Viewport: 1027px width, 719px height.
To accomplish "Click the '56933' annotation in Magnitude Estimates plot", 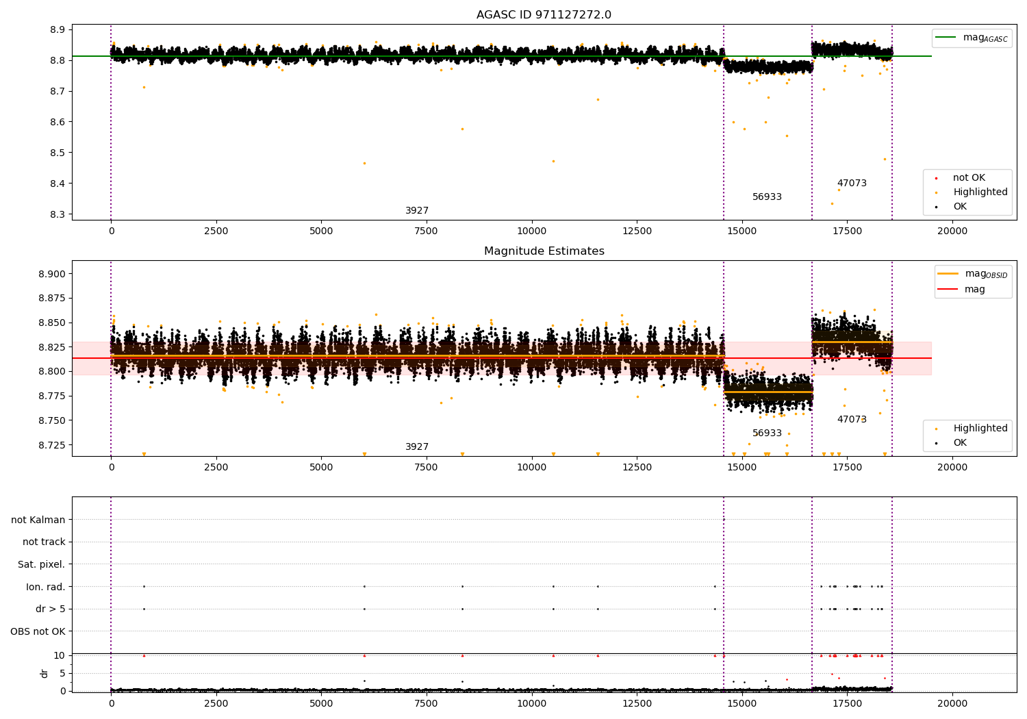I will [x=767, y=433].
